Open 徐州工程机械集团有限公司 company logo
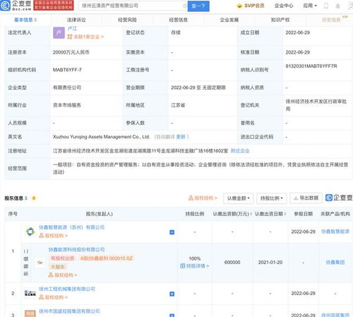This screenshot has height=317, width=353. coord(30,293)
